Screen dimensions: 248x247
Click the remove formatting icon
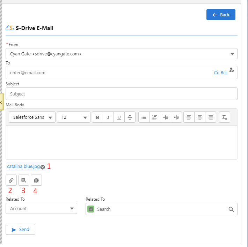pos(225,117)
